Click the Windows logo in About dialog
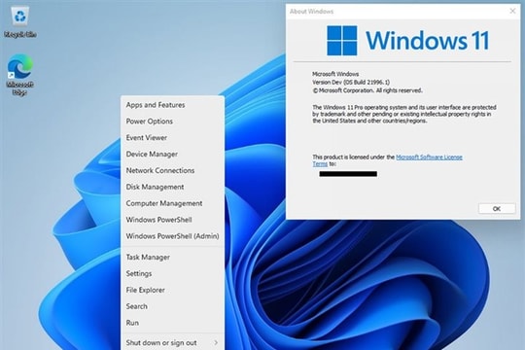 [342, 41]
